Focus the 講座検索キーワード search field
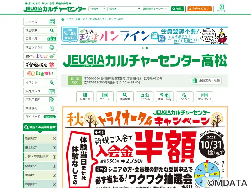The height and width of the screenshot is (188, 251). coord(156,9)
